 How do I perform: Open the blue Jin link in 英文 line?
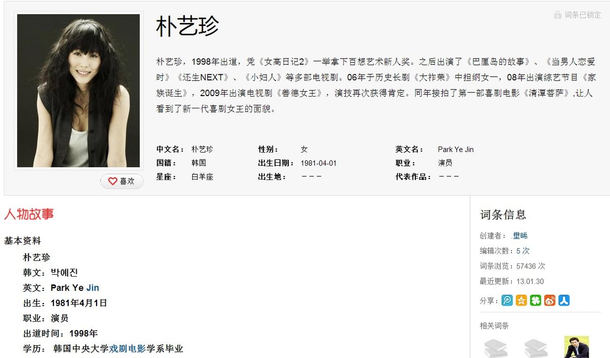93,288
